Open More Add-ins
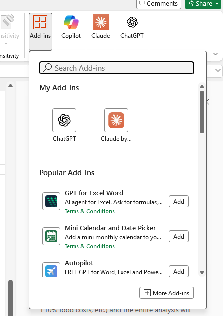This screenshot has width=223, height=316. [x=167, y=293]
